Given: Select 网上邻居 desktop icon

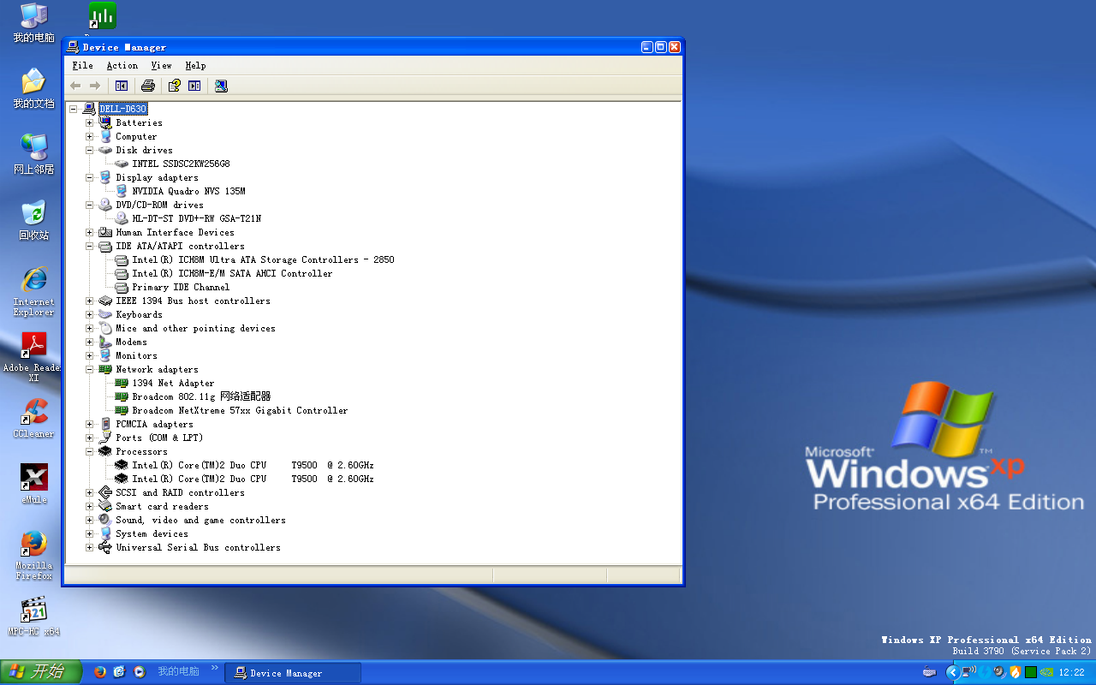Looking at the screenshot, I should (x=34, y=155).
